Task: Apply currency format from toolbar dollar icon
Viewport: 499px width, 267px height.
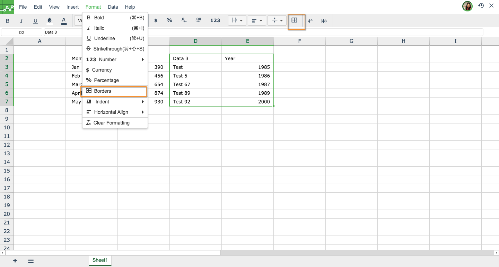Action: point(156,20)
